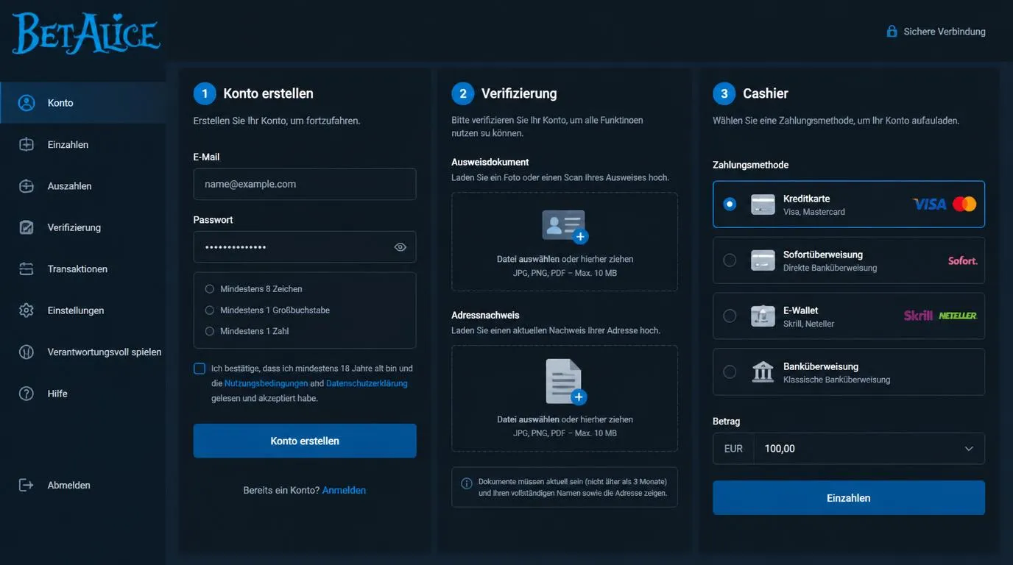Click the Verantwortungsvoll spielen icon
This screenshot has width=1013, height=565.
[x=27, y=352]
